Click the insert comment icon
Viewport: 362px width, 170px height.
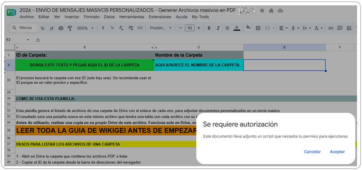pos(340,28)
